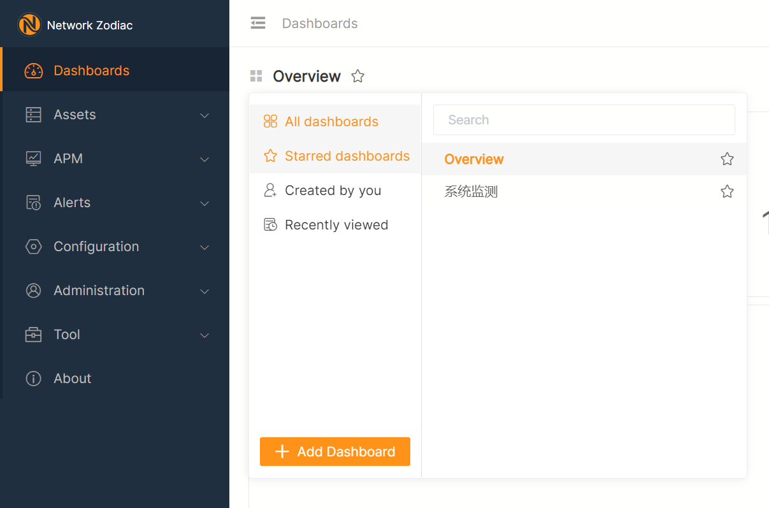This screenshot has width=769, height=508.
Task: Click the APM monitor icon in sidebar
Action: pyautogui.click(x=33, y=159)
